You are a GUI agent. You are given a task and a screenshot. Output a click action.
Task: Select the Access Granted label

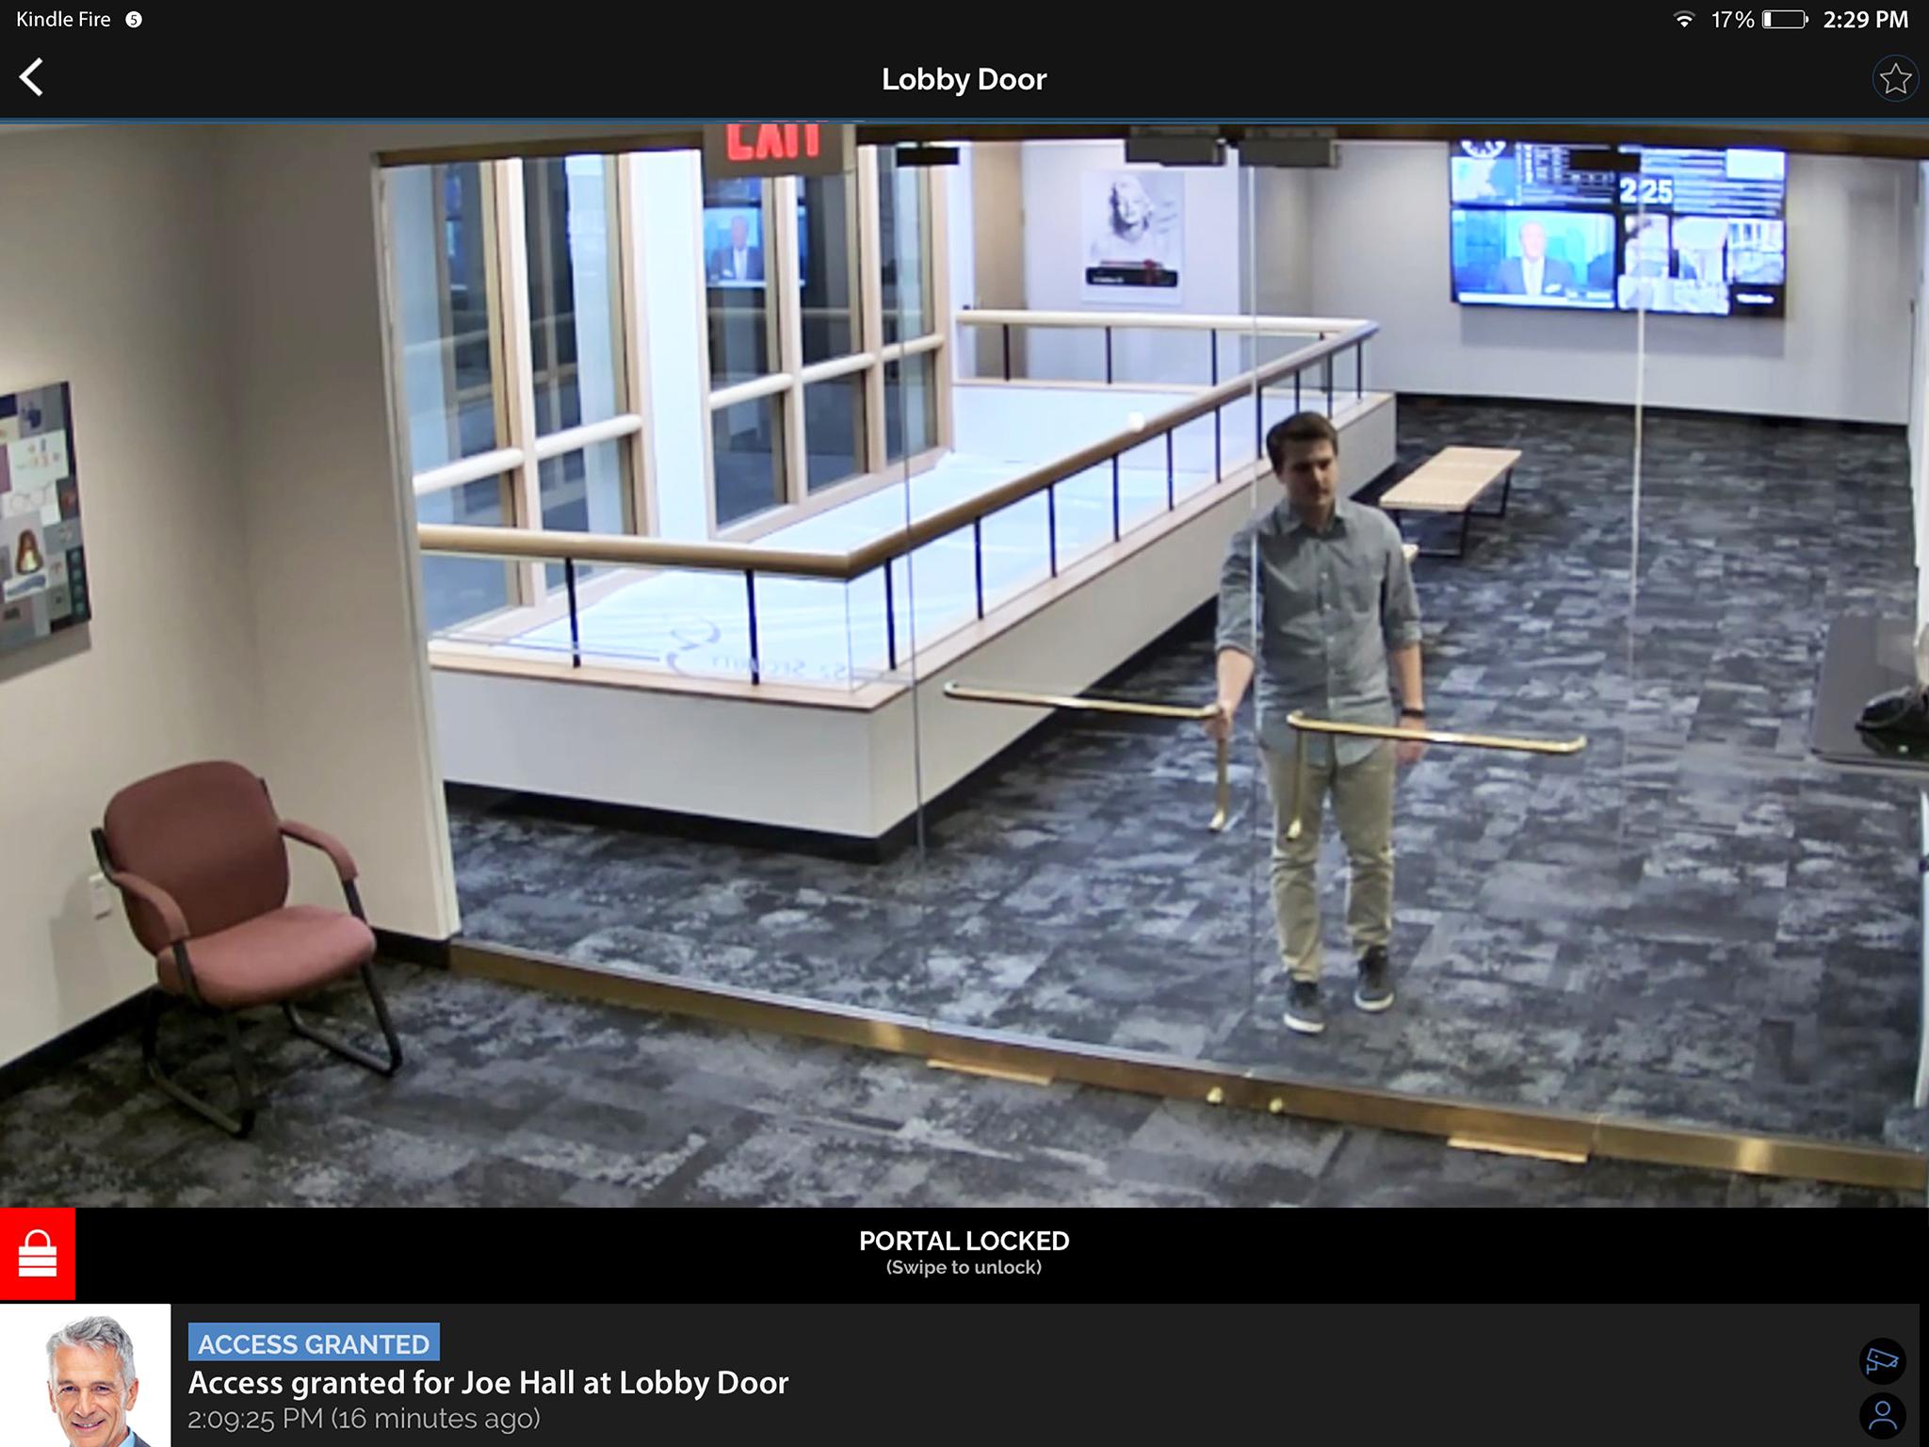click(314, 1343)
